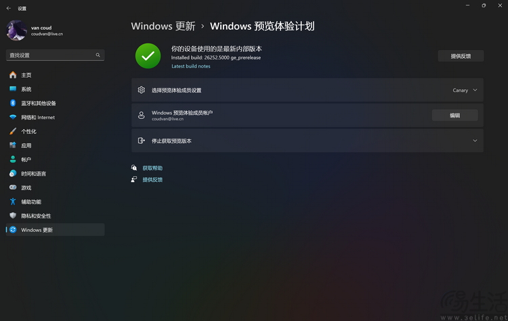This screenshot has width=508, height=321.
Task: Select 个性化 in the sidebar
Action: click(x=29, y=132)
